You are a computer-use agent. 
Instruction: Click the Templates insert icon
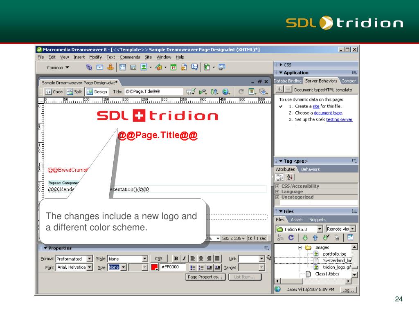coord(207,67)
